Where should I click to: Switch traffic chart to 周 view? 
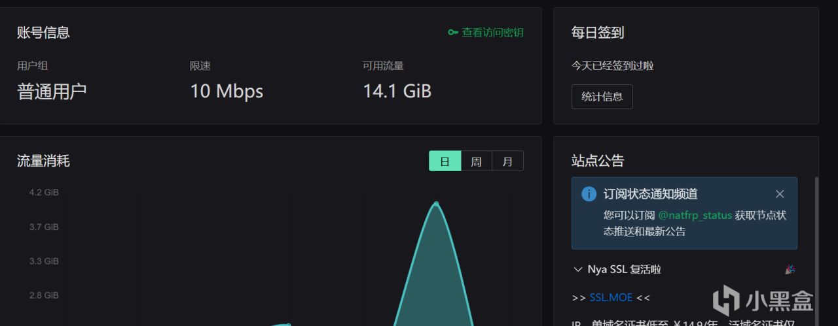point(477,161)
